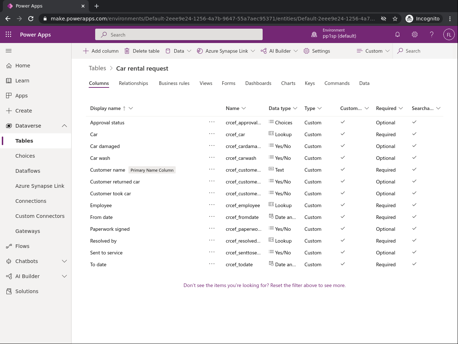Open the app launcher waffle icon
Screen dimensions: 458x344
pyautogui.click(x=9, y=34)
